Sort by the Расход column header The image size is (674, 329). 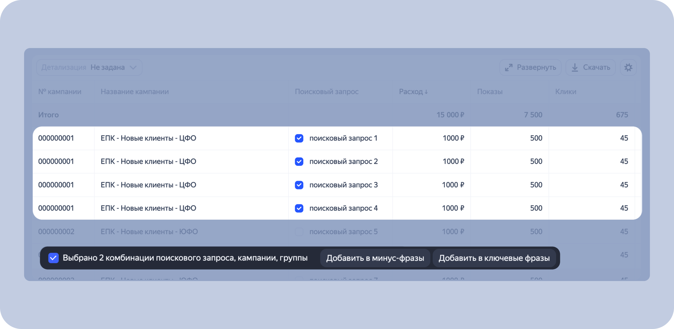pos(413,92)
